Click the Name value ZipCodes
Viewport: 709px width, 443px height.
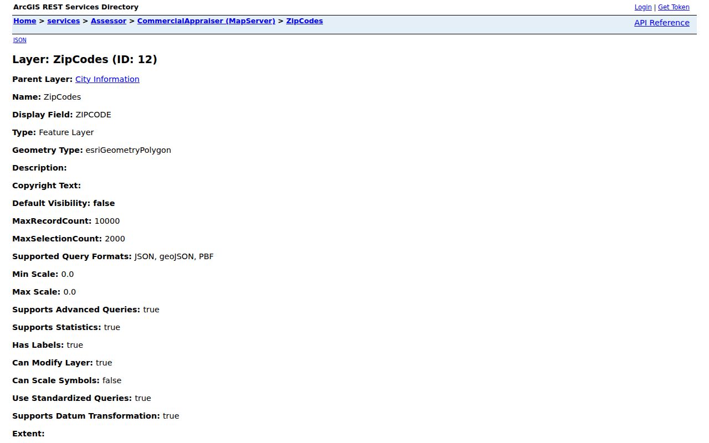(x=62, y=97)
